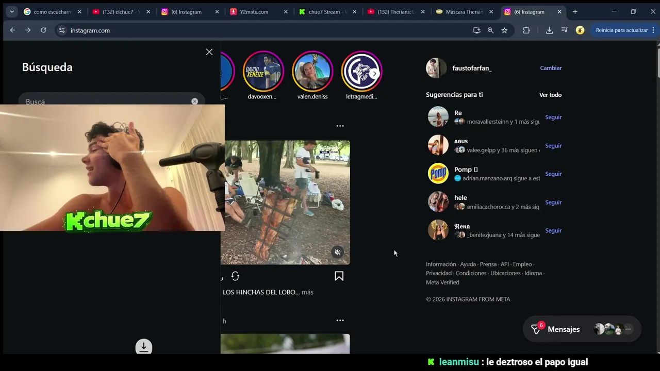Open Información footer link
Screen dimensions: 660x371
tap(441, 264)
